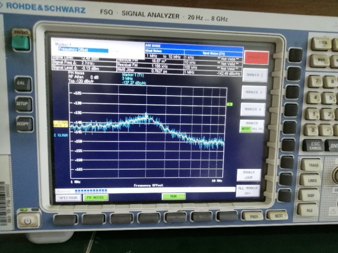Click the -142.49 dBc/Hz spot noise value

pos(228,73)
